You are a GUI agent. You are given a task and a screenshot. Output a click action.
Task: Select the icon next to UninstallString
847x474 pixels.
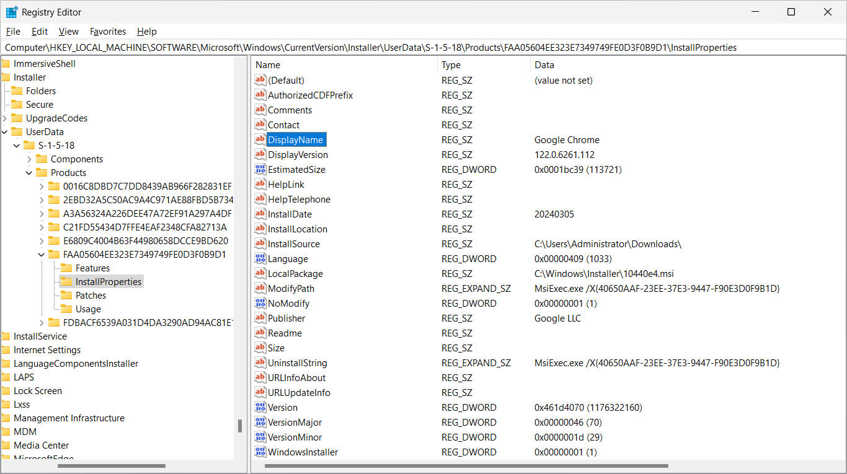(x=260, y=362)
